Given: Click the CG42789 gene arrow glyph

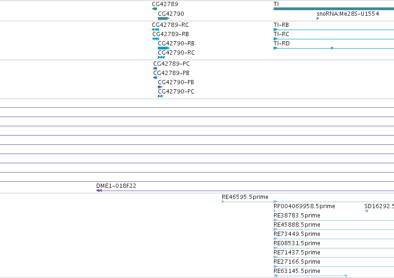Looking at the screenshot, I should [x=155, y=9].
